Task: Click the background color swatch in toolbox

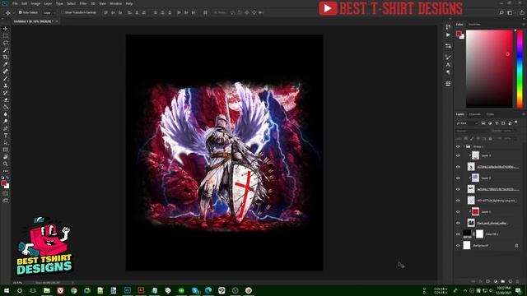Action: [7, 186]
